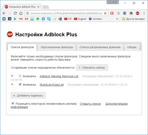Expand hidden bookmarks chevron
This screenshot has height=135, width=148.
(x=117, y=19)
